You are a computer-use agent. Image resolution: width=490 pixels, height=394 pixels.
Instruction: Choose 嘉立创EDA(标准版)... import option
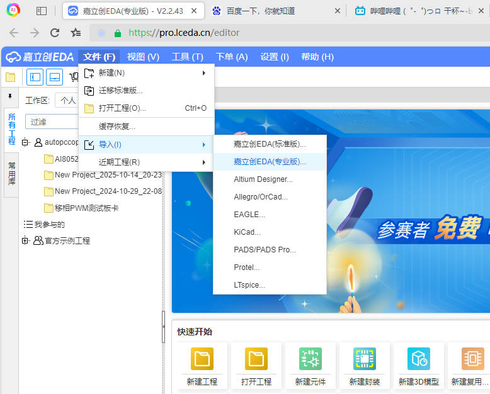[270, 144]
